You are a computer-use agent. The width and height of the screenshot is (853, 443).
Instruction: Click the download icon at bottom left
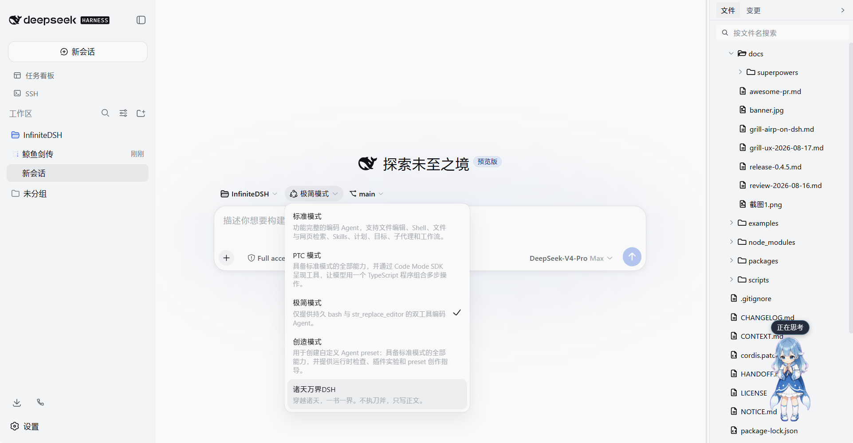tap(17, 402)
